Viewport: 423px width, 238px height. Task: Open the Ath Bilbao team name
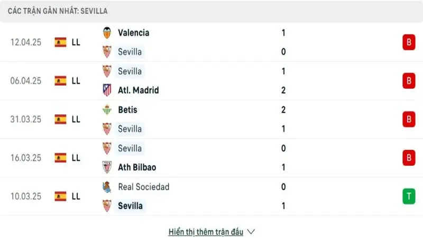137,167
